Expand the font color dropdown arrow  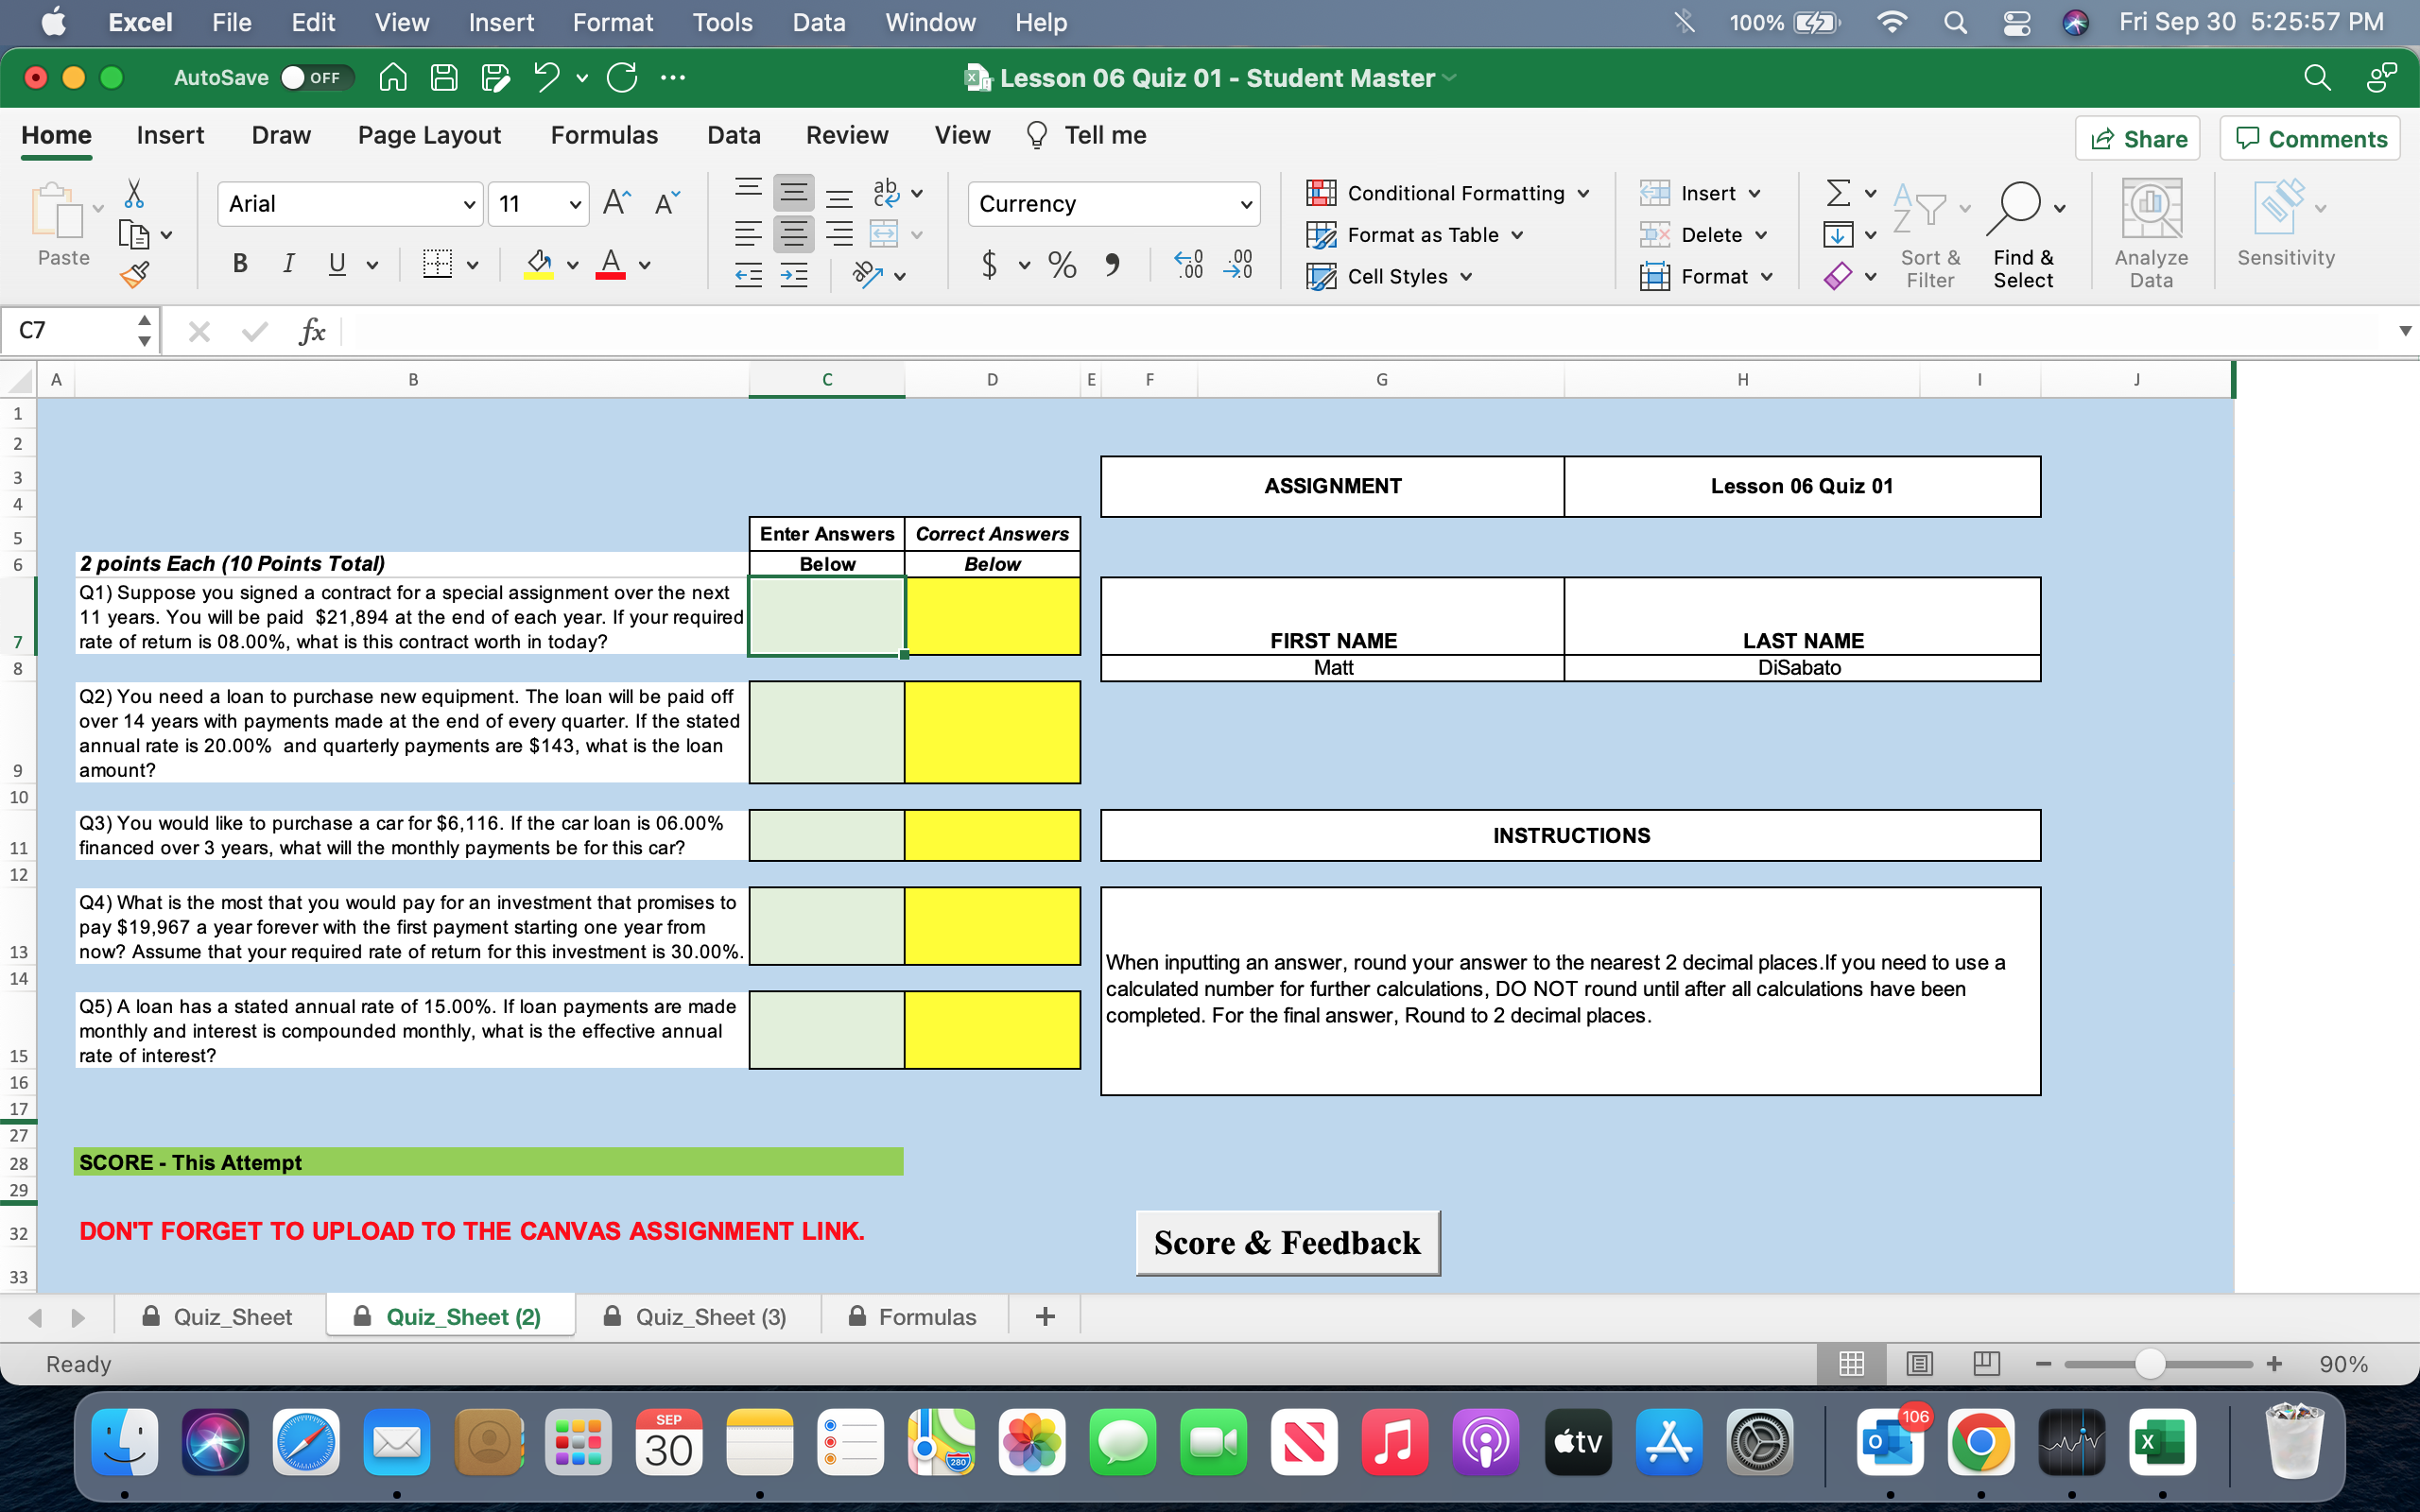pos(643,265)
